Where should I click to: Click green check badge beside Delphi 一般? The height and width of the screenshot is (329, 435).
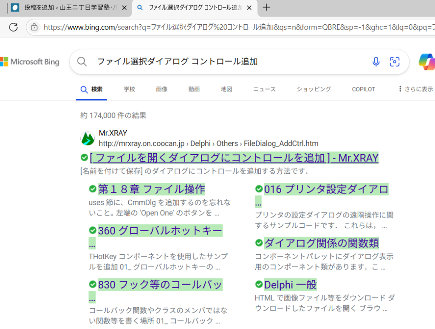coord(259,284)
